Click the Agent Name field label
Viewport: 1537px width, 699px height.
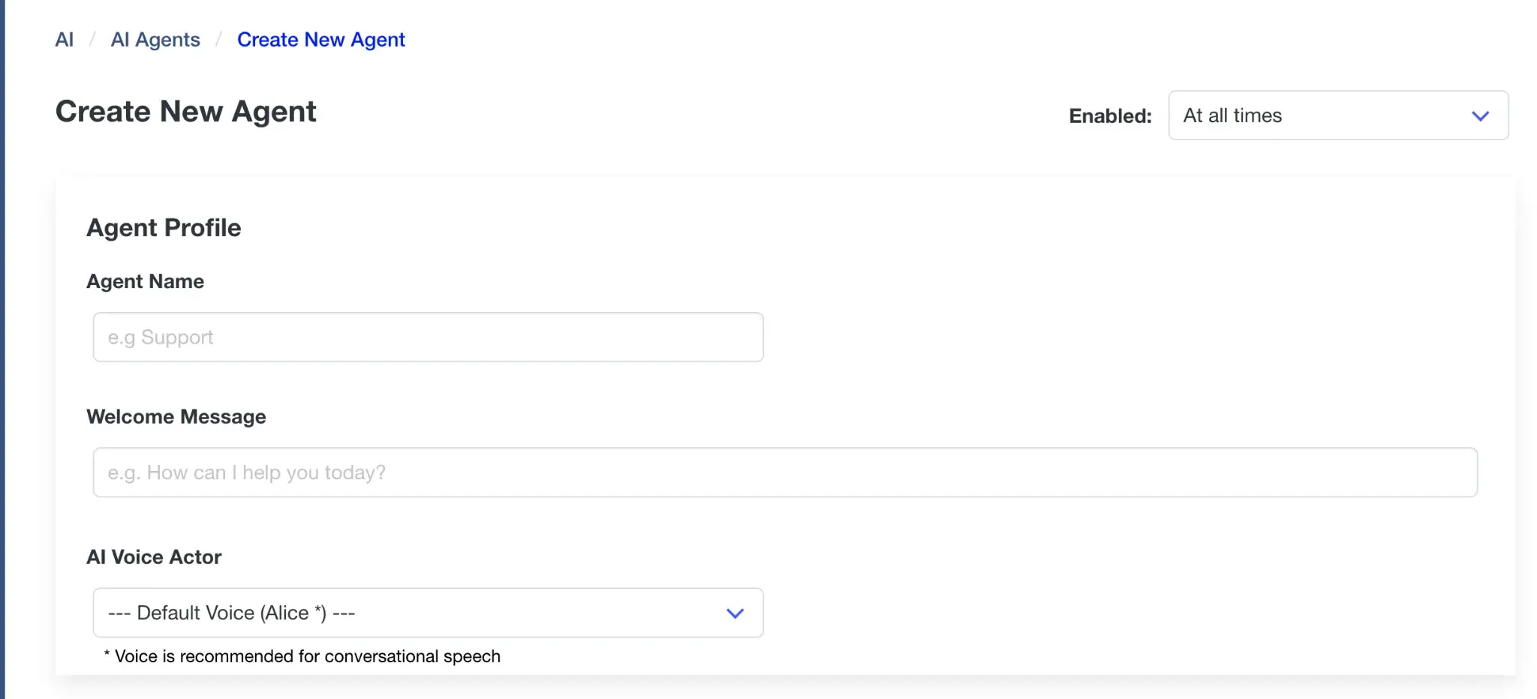coord(145,281)
